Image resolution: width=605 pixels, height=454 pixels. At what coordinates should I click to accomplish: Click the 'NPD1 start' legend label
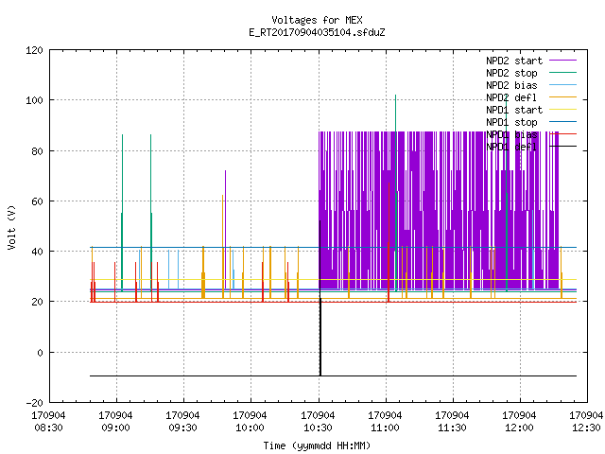point(514,110)
